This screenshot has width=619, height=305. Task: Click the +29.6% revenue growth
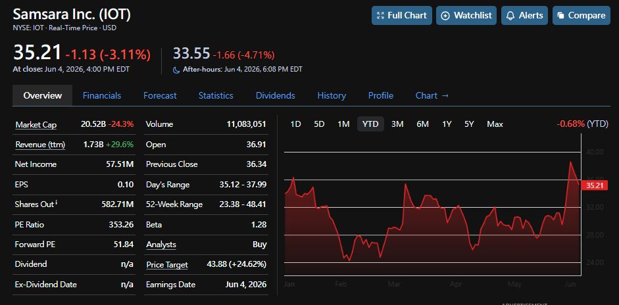pyautogui.click(x=120, y=145)
